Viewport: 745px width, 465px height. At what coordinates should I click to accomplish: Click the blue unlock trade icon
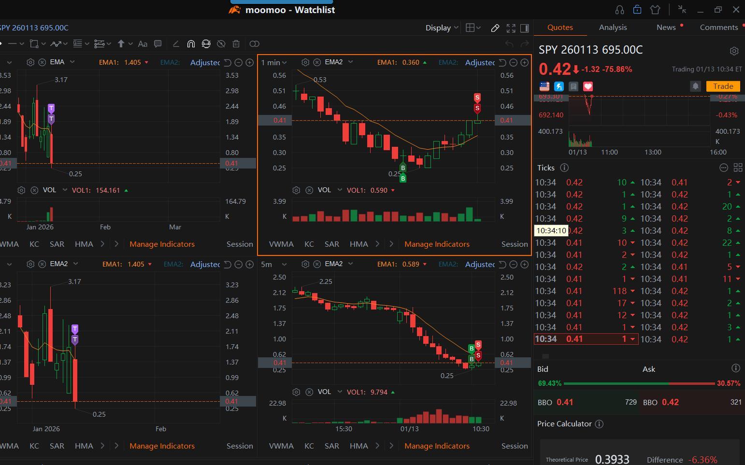click(x=637, y=10)
